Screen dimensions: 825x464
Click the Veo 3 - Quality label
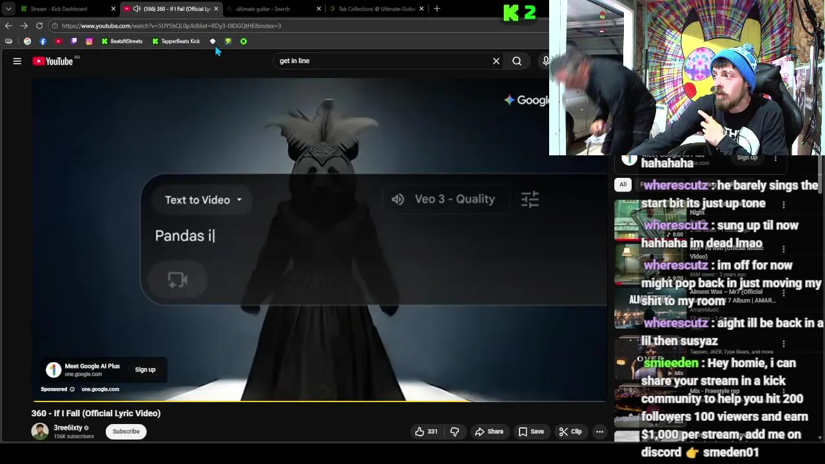(455, 199)
